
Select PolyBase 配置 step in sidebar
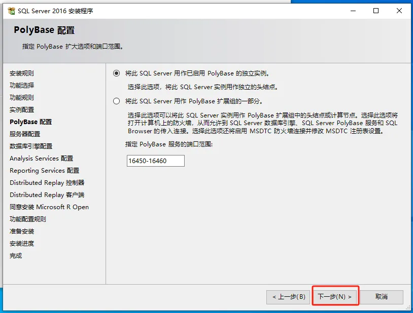click(x=31, y=122)
